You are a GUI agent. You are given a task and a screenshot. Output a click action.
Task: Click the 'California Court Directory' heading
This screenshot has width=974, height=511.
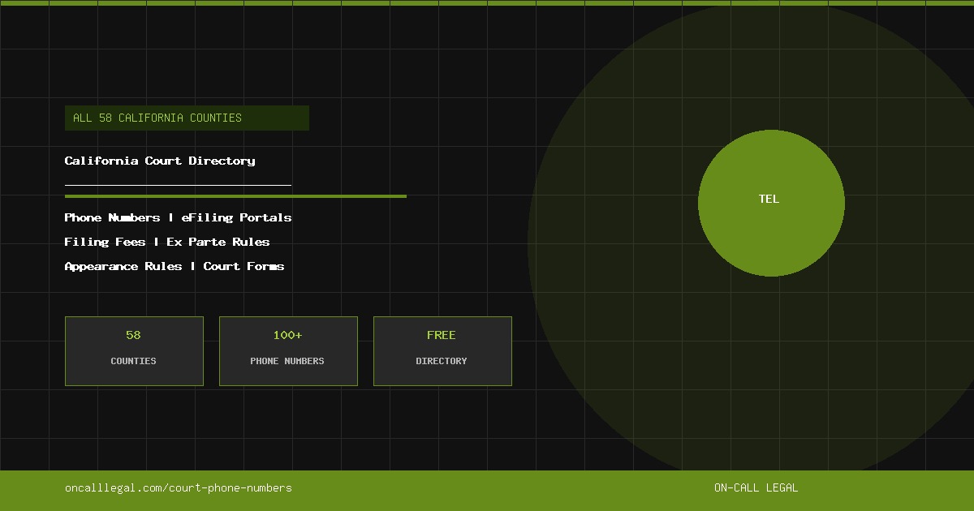click(x=160, y=161)
